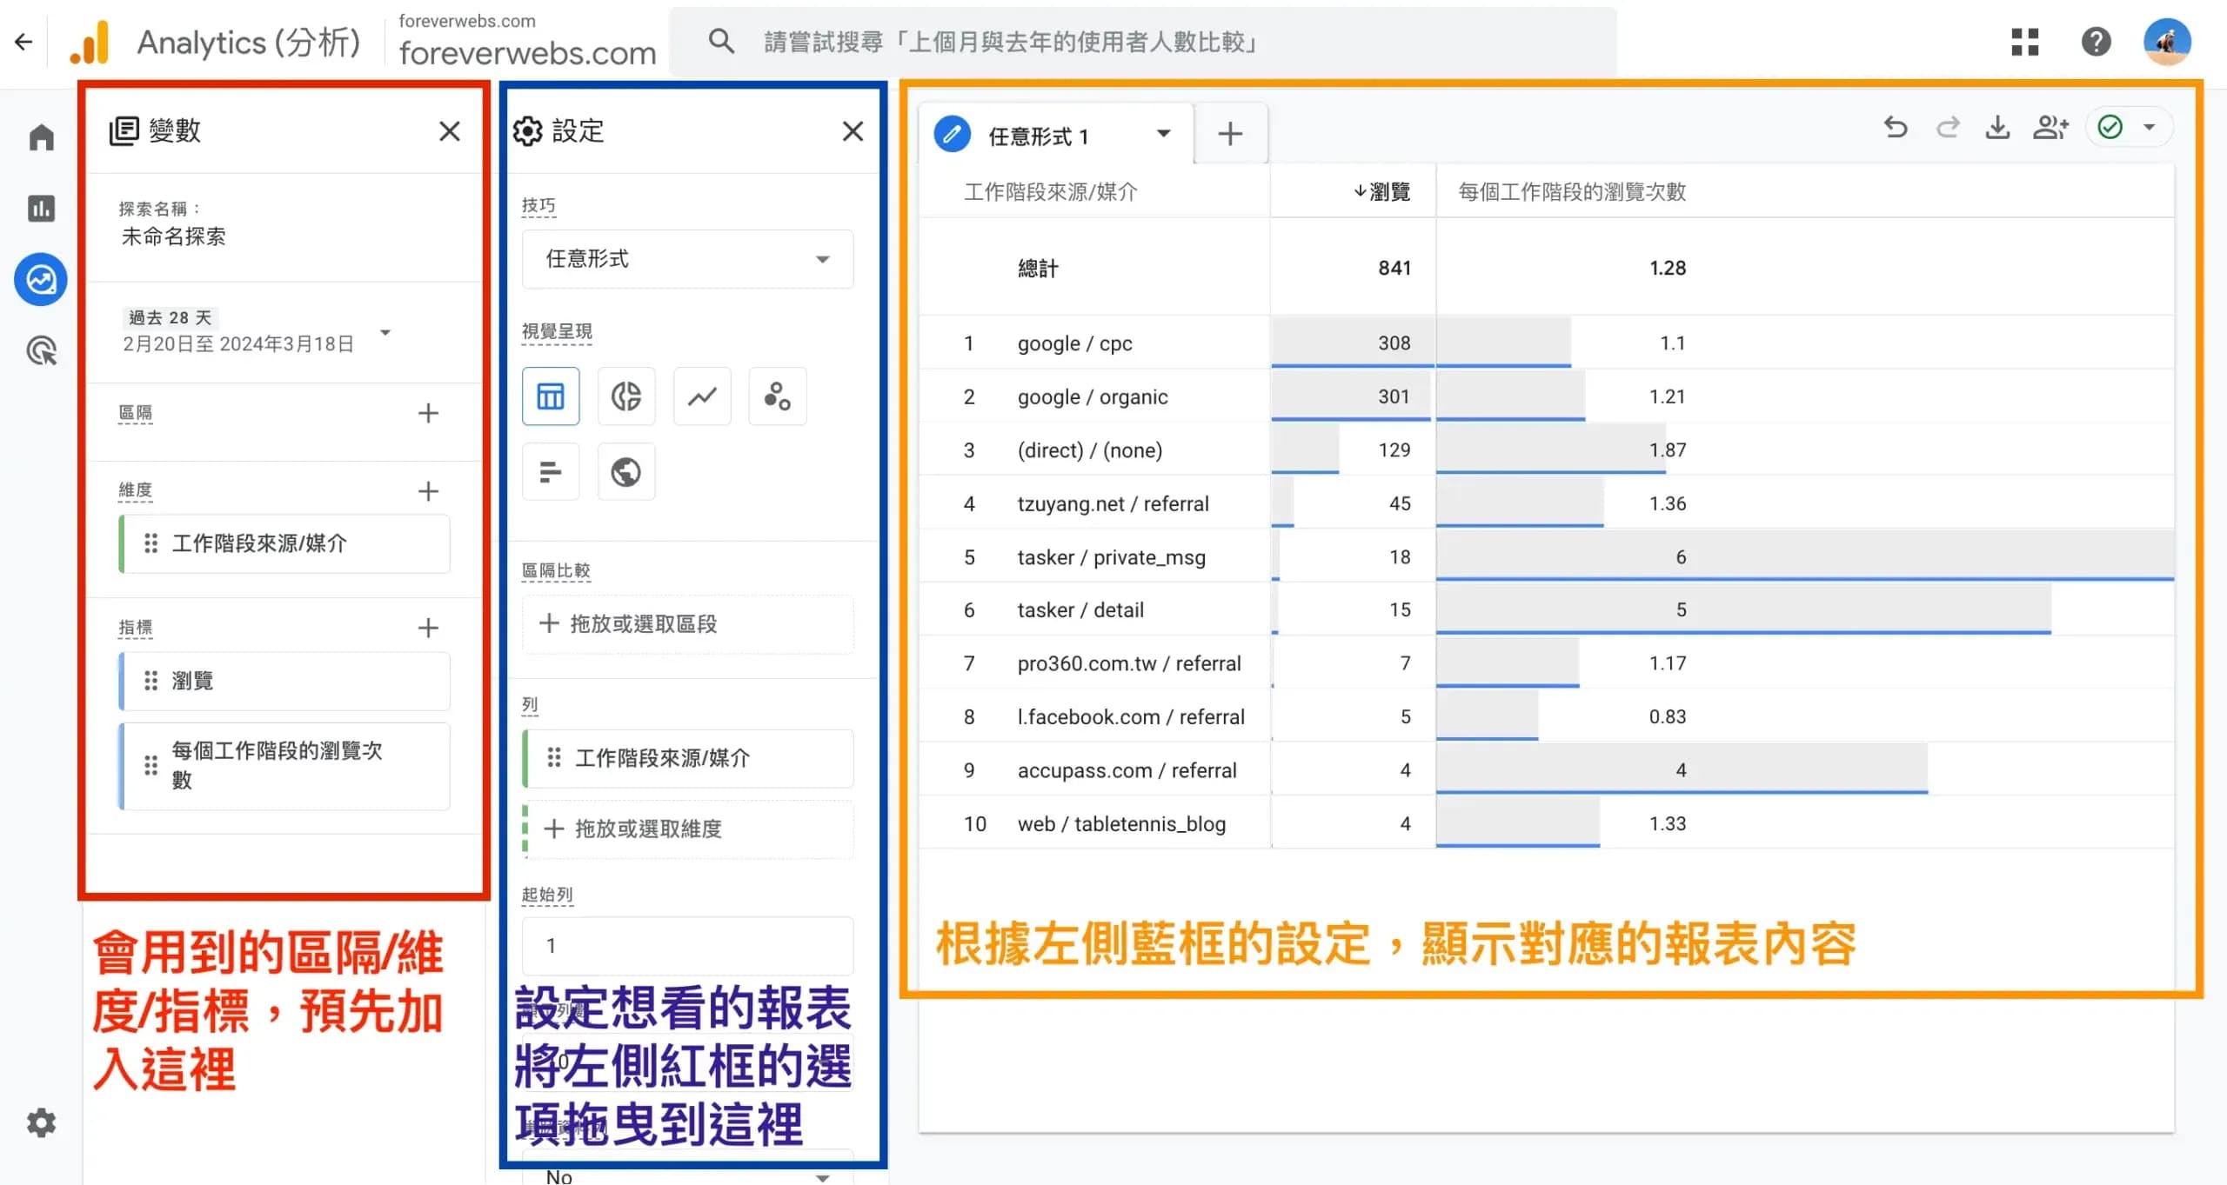2227x1185 pixels.
Task: Click the undo arrow icon
Action: (1896, 129)
